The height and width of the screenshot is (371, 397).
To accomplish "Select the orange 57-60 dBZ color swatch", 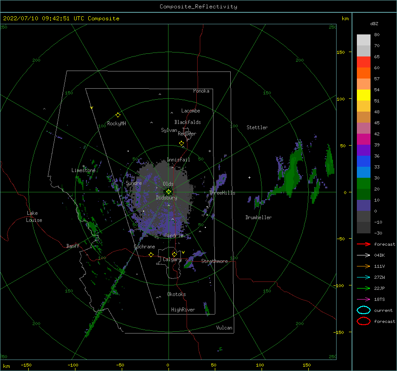I will click(363, 73).
